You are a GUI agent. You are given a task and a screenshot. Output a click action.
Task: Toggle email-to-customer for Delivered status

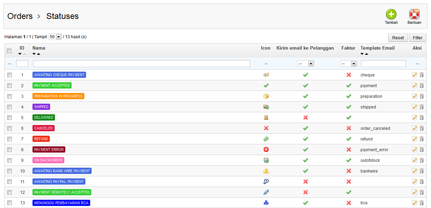[x=306, y=117]
